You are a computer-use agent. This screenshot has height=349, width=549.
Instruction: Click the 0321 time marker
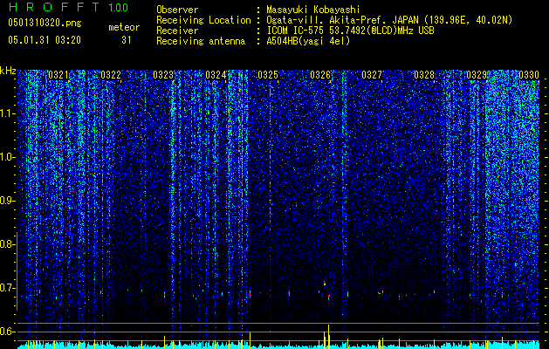pyautogui.click(x=58, y=75)
